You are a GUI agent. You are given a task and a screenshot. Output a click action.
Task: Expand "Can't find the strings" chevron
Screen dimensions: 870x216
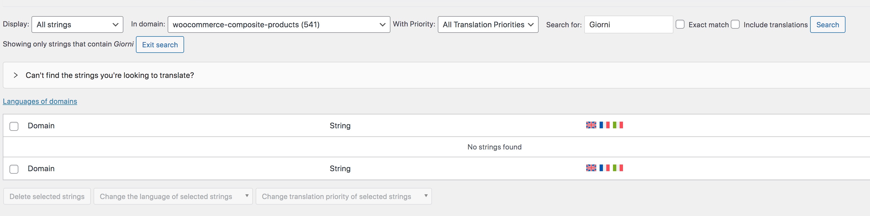pos(16,75)
